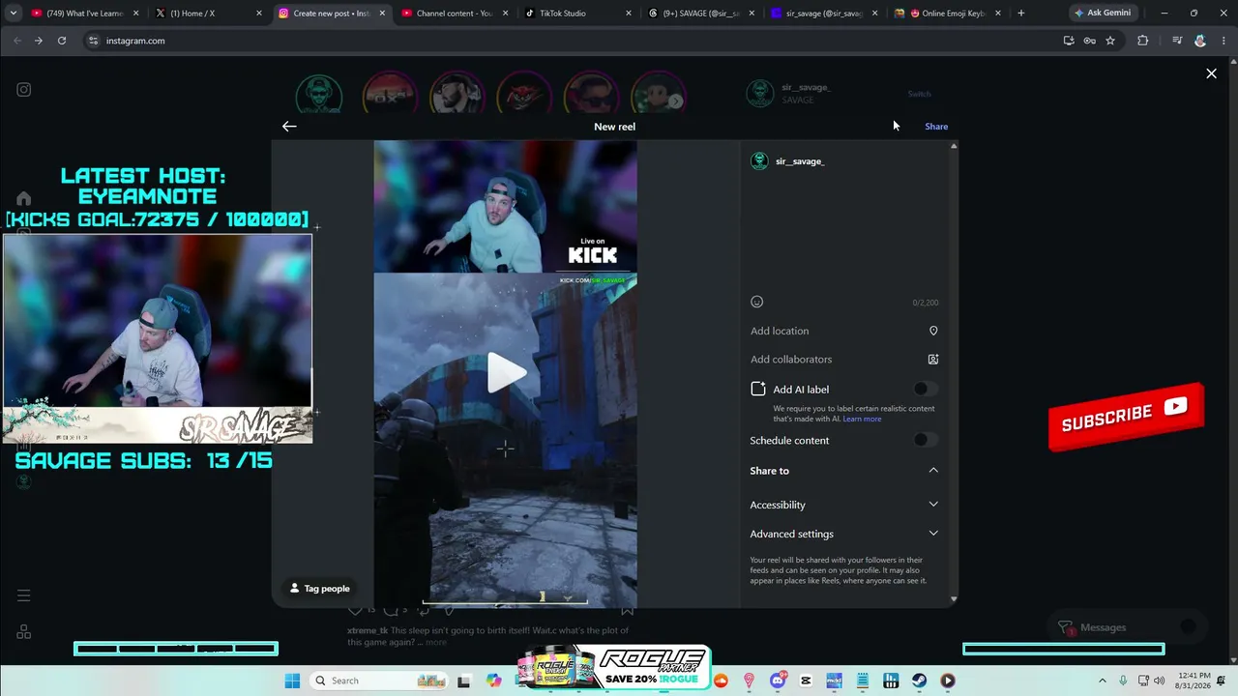Turn on the Schedule content toggle
1238x696 pixels.
(926, 440)
